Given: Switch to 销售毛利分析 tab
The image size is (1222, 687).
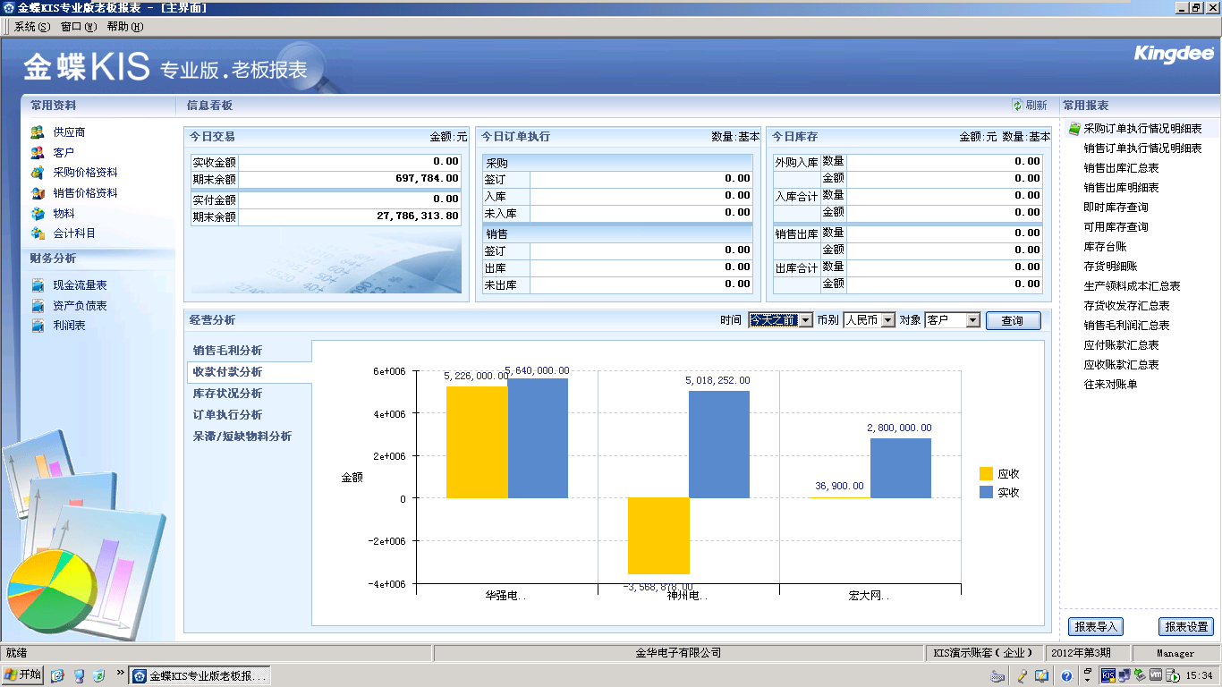Looking at the screenshot, I should point(228,351).
